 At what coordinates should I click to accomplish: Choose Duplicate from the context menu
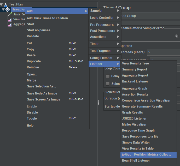tap(34, 61)
